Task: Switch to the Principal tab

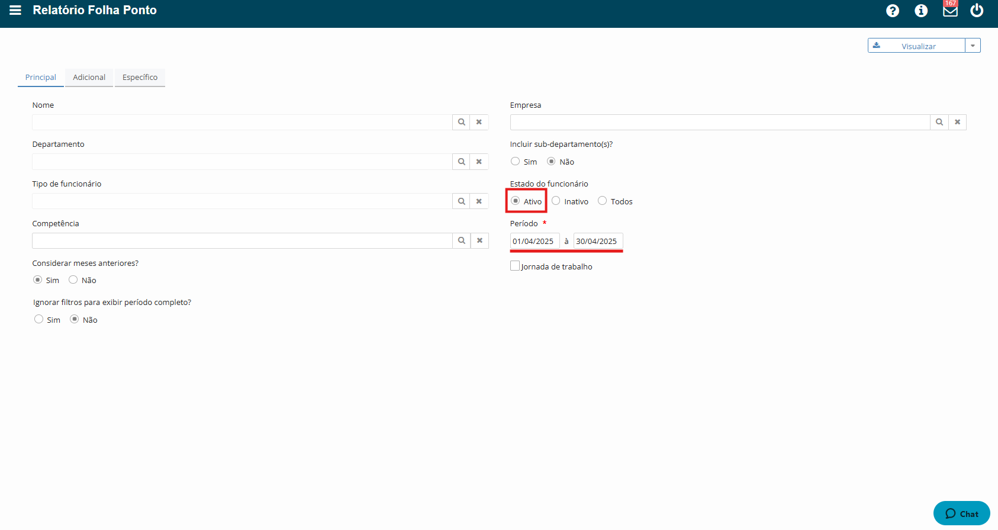Action: pos(41,78)
